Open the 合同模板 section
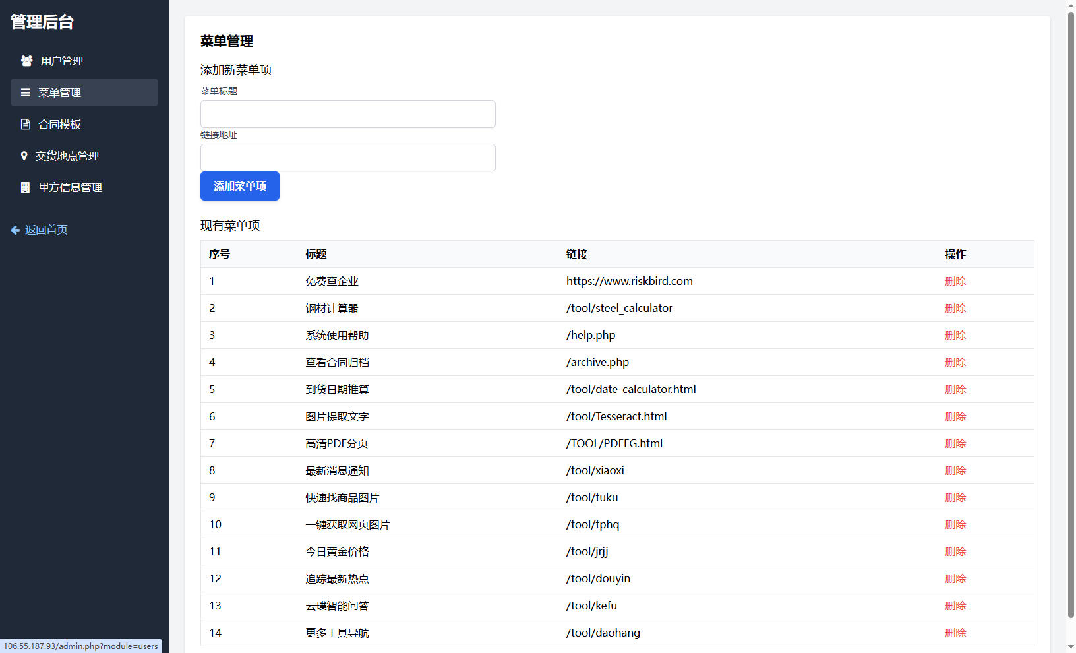 tap(84, 124)
